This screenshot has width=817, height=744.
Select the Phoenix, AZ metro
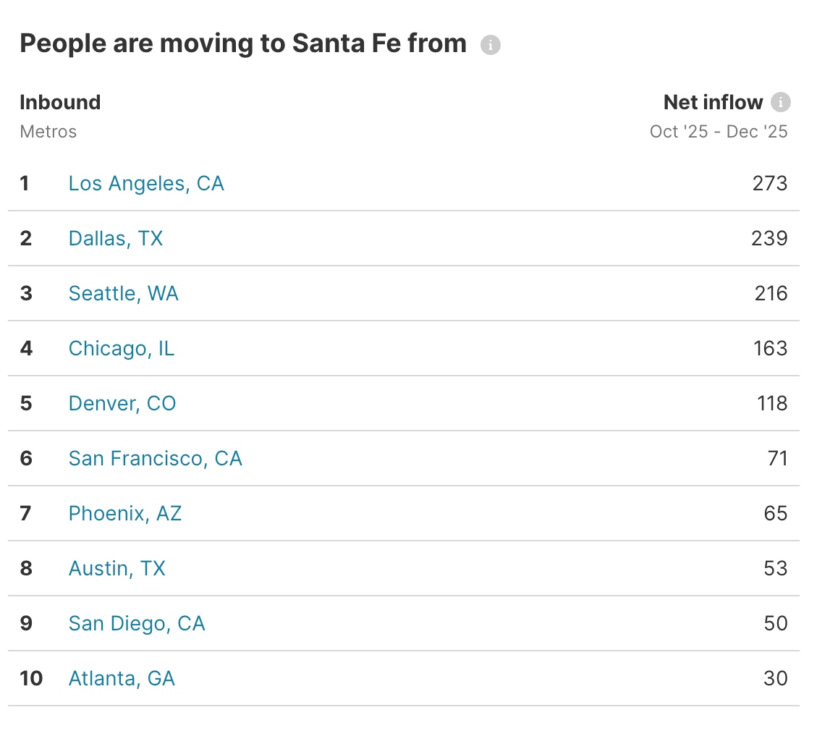tap(124, 514)
